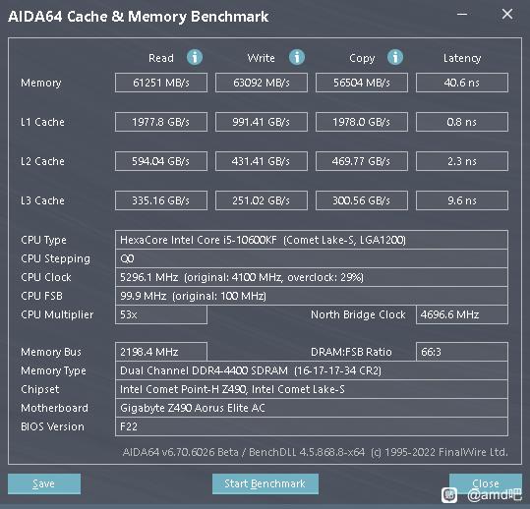Click the Close button at bottom
This screenshot has height=509, width=530.
486,483
